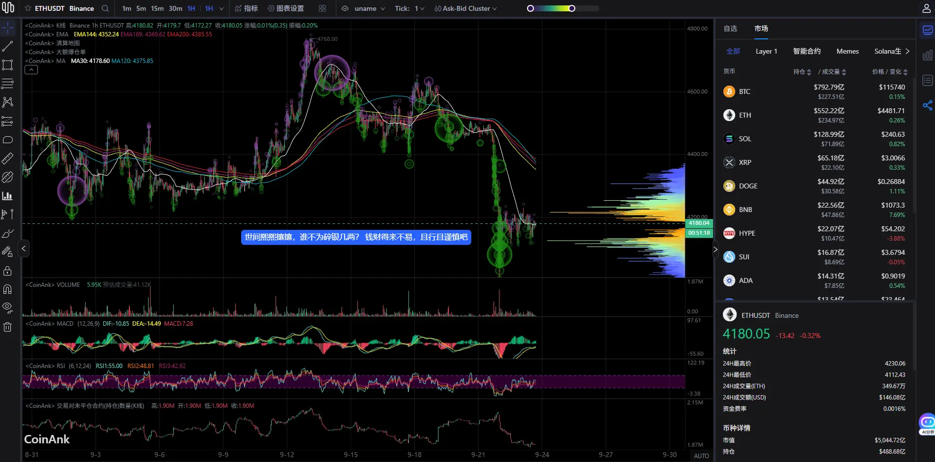Screen dimensions: 935x462
Task: Open 图表设置 chart settings
Action: [x=286, y=8]
